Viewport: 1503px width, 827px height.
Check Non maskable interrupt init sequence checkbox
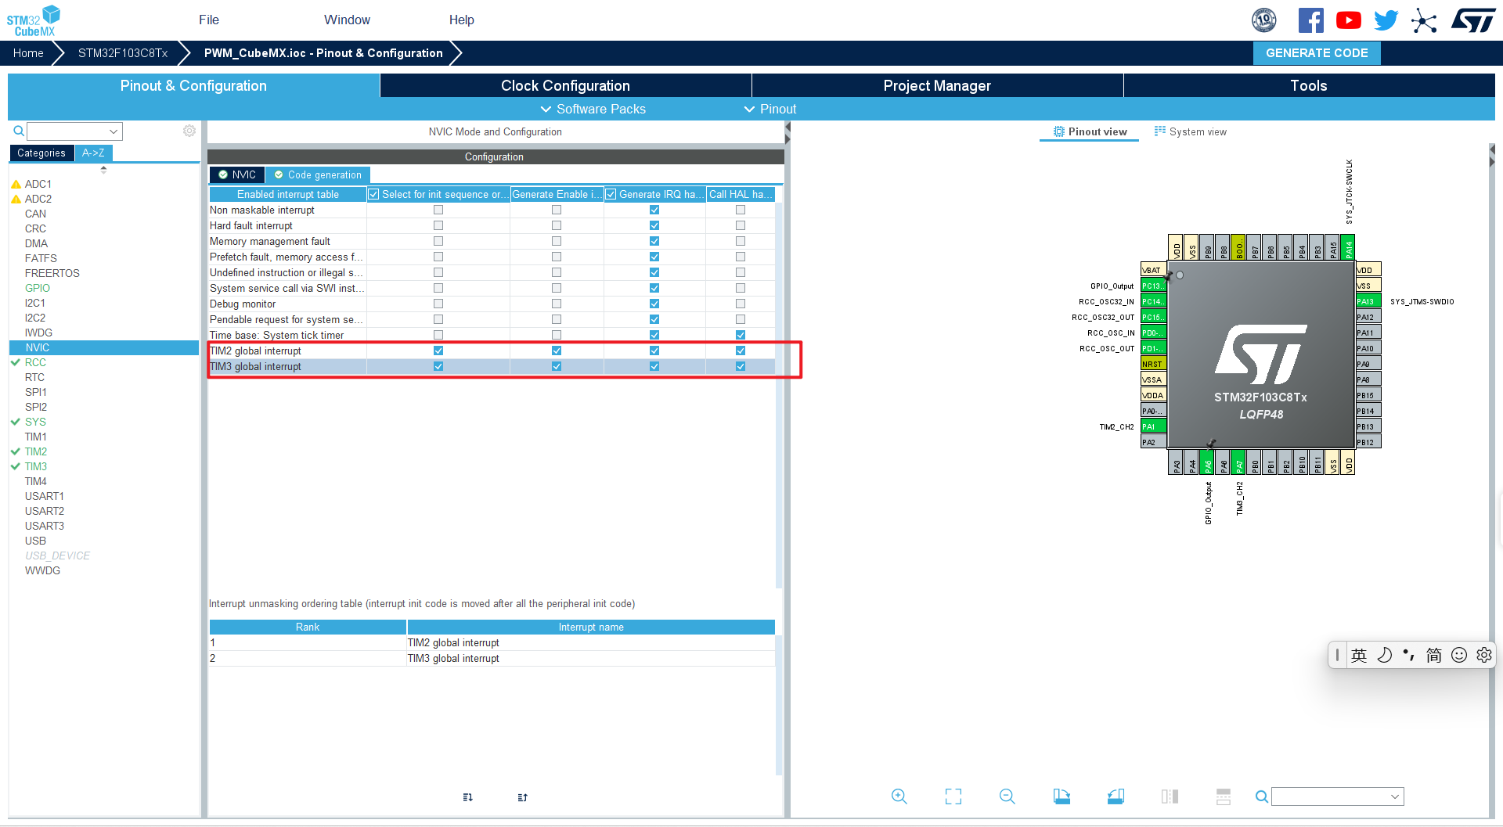tap(438, 210)
